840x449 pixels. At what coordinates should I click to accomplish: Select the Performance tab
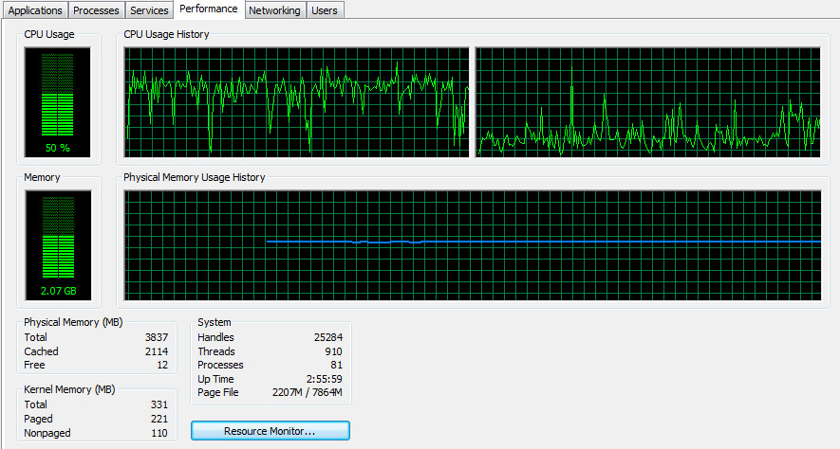click(209, 9)
